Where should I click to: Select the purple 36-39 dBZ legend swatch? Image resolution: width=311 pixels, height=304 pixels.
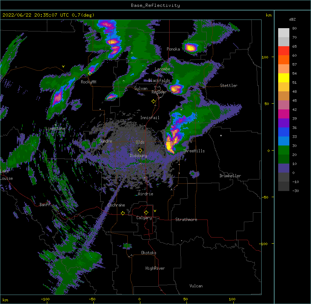[x=284, y=123]
